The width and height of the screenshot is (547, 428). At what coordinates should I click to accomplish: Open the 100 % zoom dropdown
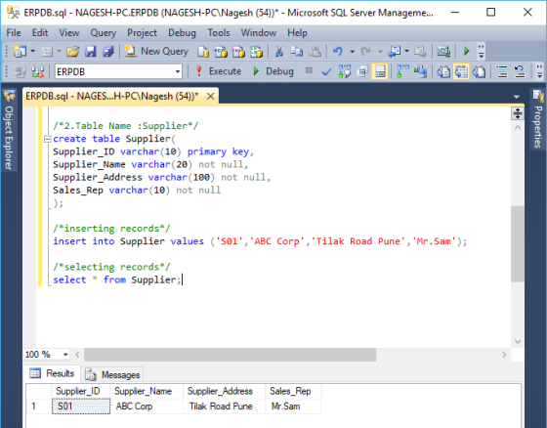click(x=65, y=355)
